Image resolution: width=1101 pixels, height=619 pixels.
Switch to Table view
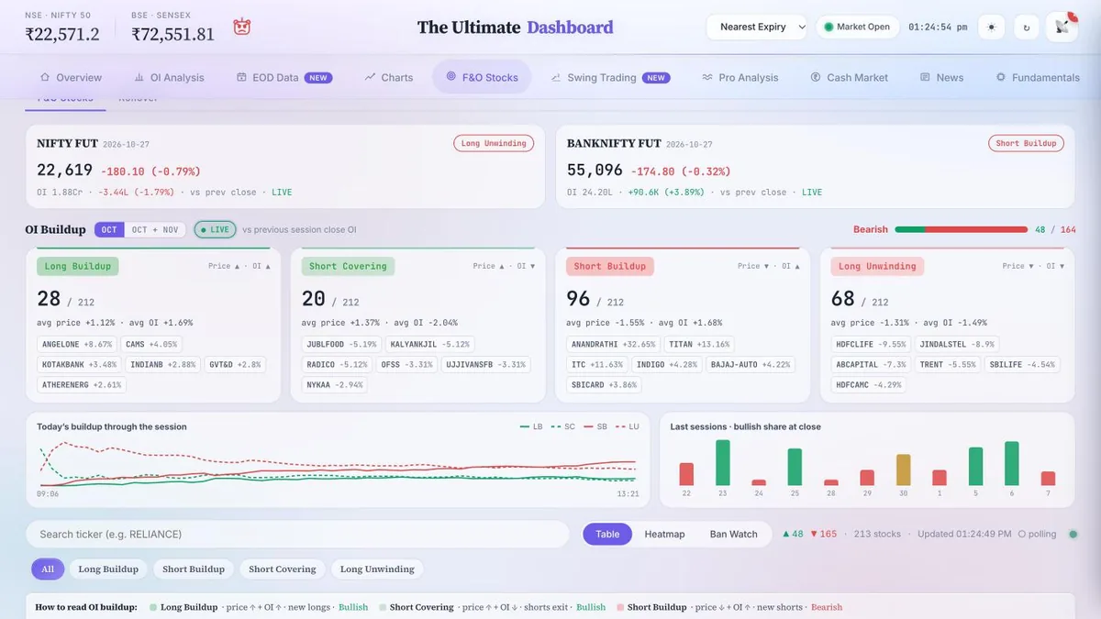coord(607,534)
